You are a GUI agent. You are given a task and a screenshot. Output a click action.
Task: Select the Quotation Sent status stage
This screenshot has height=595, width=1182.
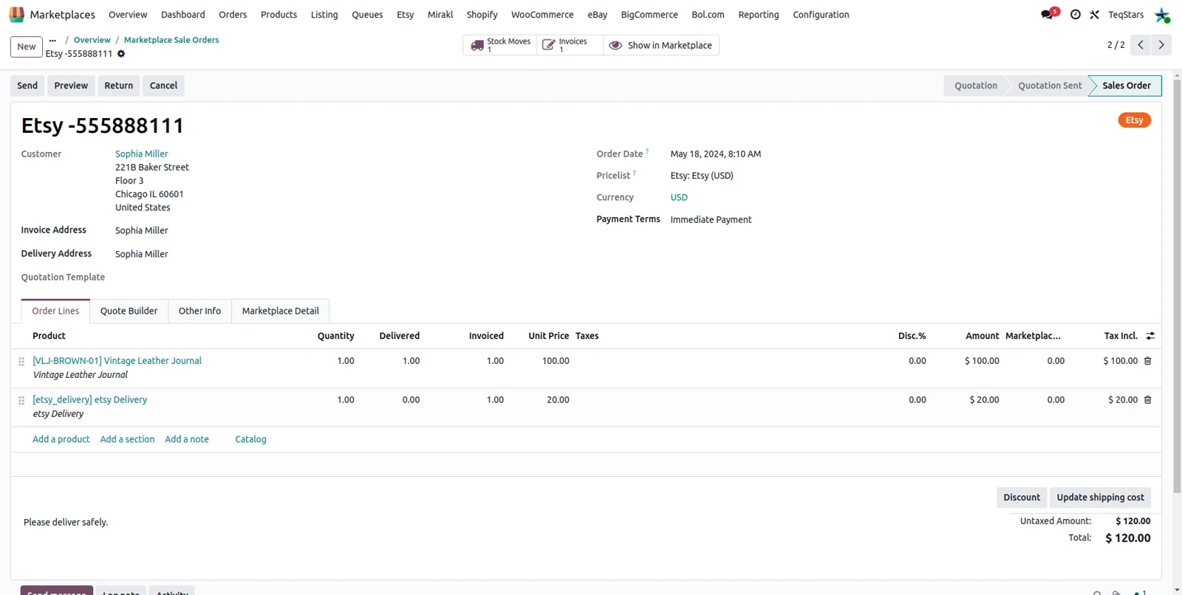(x=1050, y=86)
